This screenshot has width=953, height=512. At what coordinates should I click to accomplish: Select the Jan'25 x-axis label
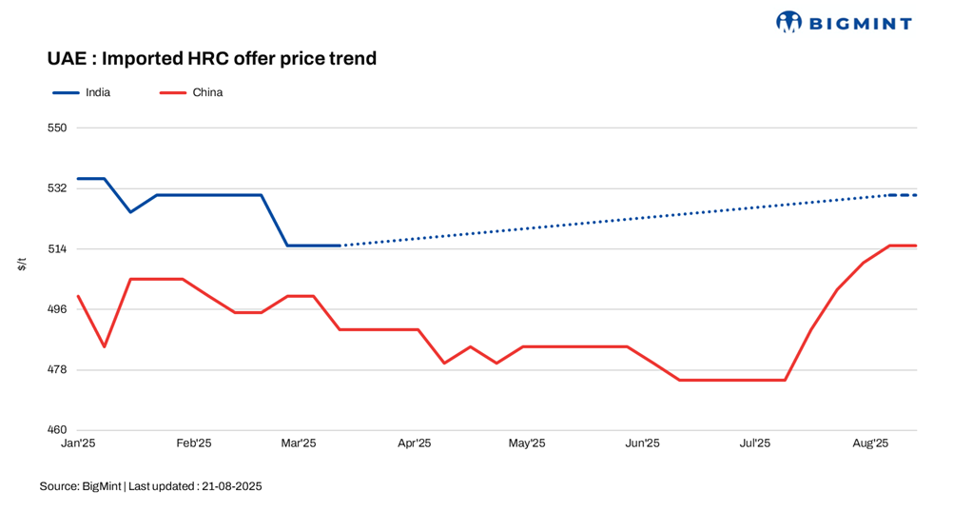pyautogui.click(x=78, y=443)
